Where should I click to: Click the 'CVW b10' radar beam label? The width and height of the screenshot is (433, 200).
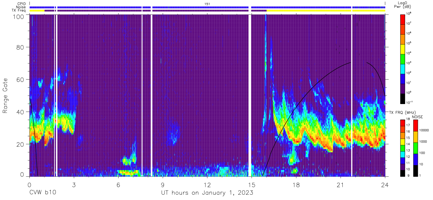tap(43, 193)
